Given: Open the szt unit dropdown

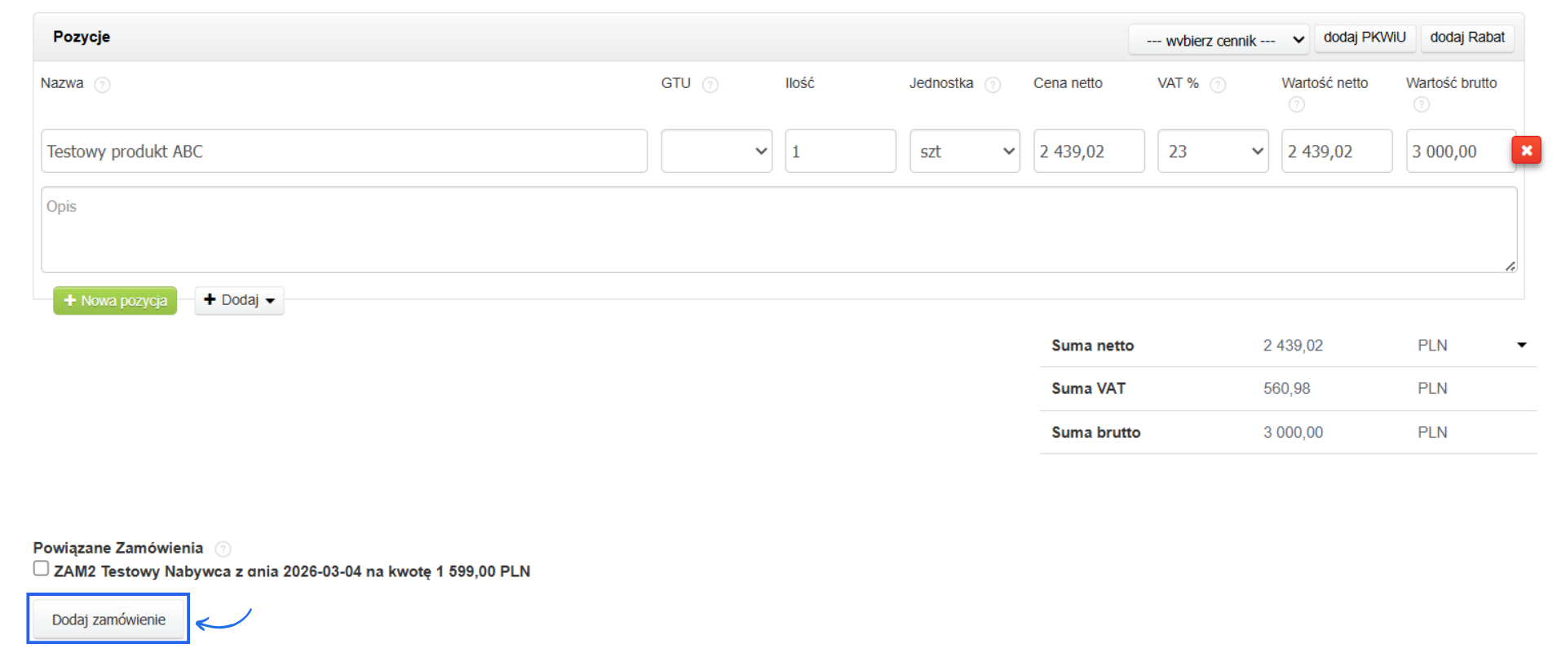Looking at the screenshot, I should coord(965,151).
